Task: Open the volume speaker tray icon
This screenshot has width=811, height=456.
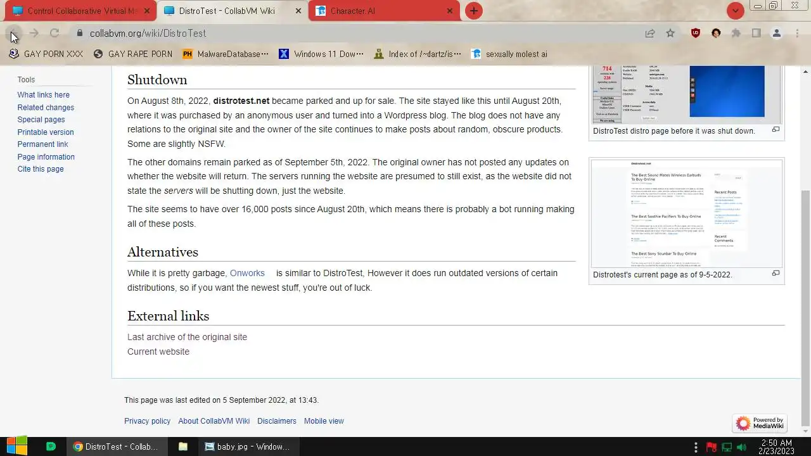Action: [x=742, y=446]
